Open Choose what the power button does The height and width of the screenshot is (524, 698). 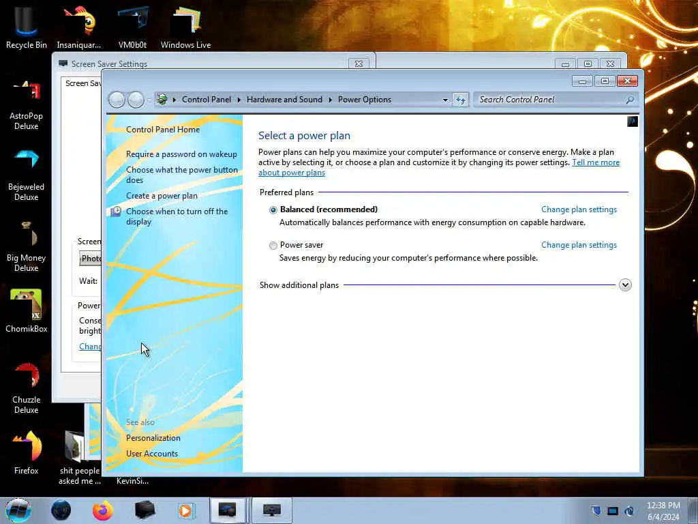click(x=181, y=175)
